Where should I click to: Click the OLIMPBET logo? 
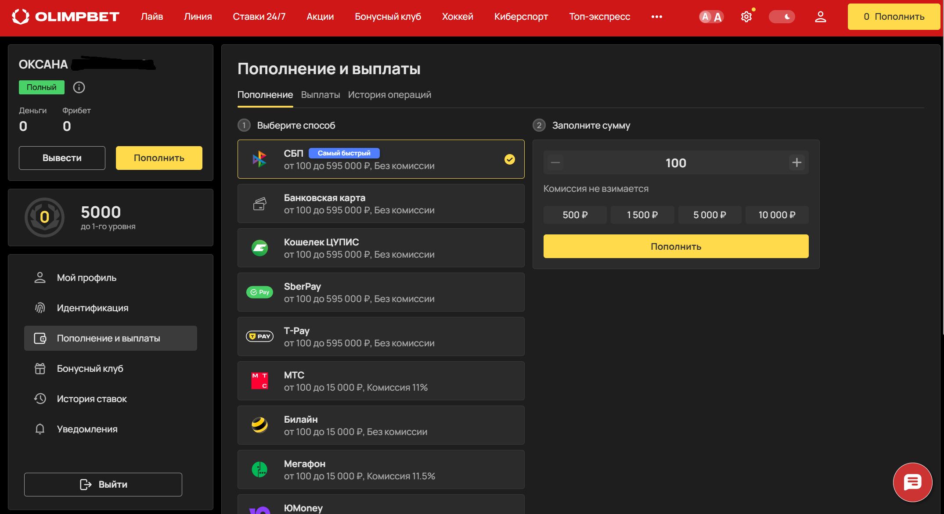[x=65, y=17]
